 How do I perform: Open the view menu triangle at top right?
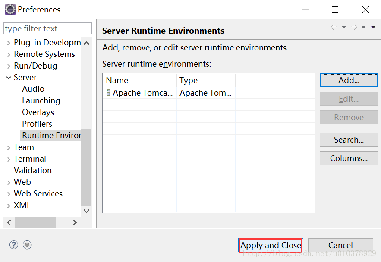pos(373,27)
